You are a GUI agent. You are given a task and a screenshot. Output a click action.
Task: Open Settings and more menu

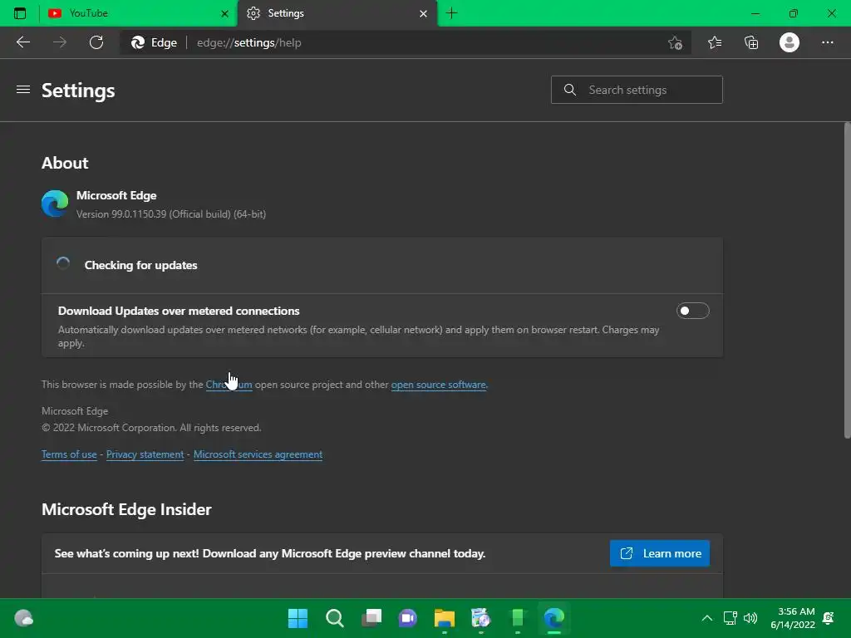coord(827,42)
